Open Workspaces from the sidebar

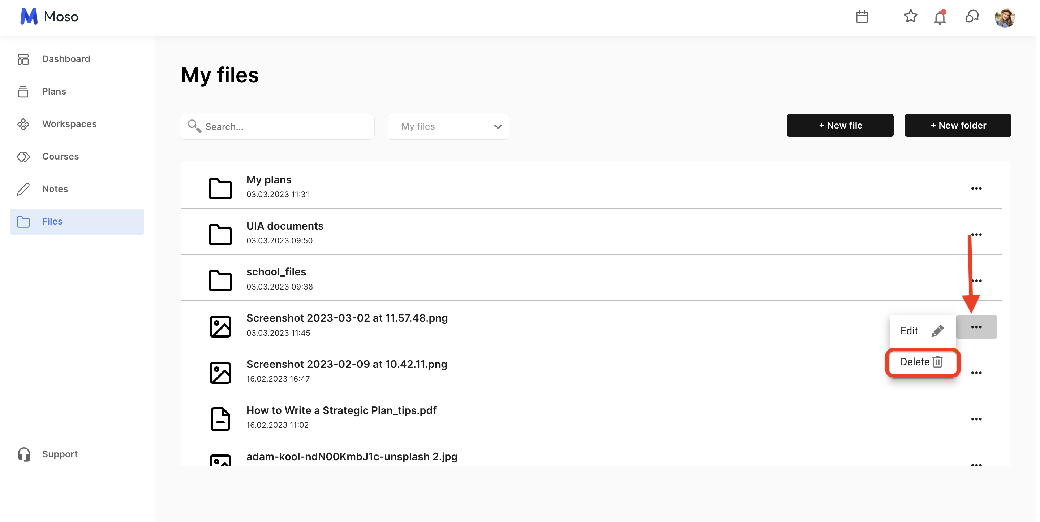coord(69,124)
